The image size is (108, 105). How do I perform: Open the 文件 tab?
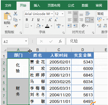pyautogui.click(x=8, y=6)
